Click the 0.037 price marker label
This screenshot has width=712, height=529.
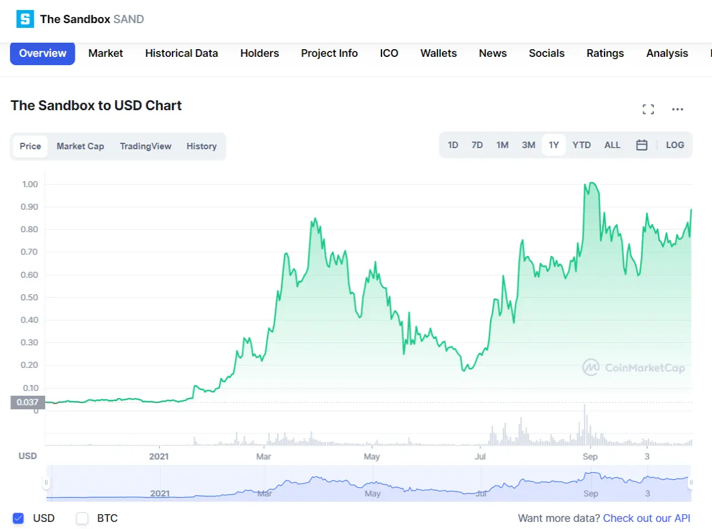click(27, 402)
